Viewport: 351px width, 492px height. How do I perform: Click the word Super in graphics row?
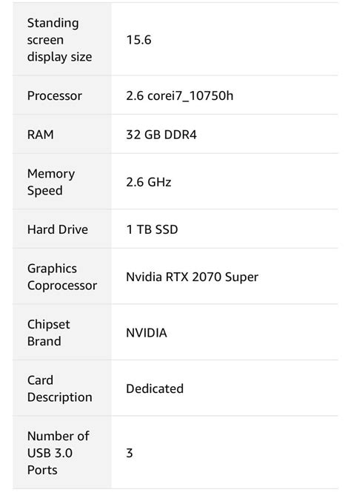[x=241, y=277]
